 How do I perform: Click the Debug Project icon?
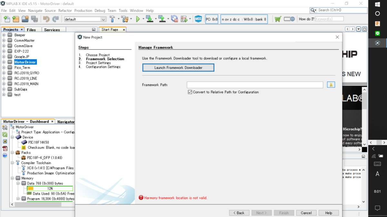pyautogui.click(x=184, y=19)
